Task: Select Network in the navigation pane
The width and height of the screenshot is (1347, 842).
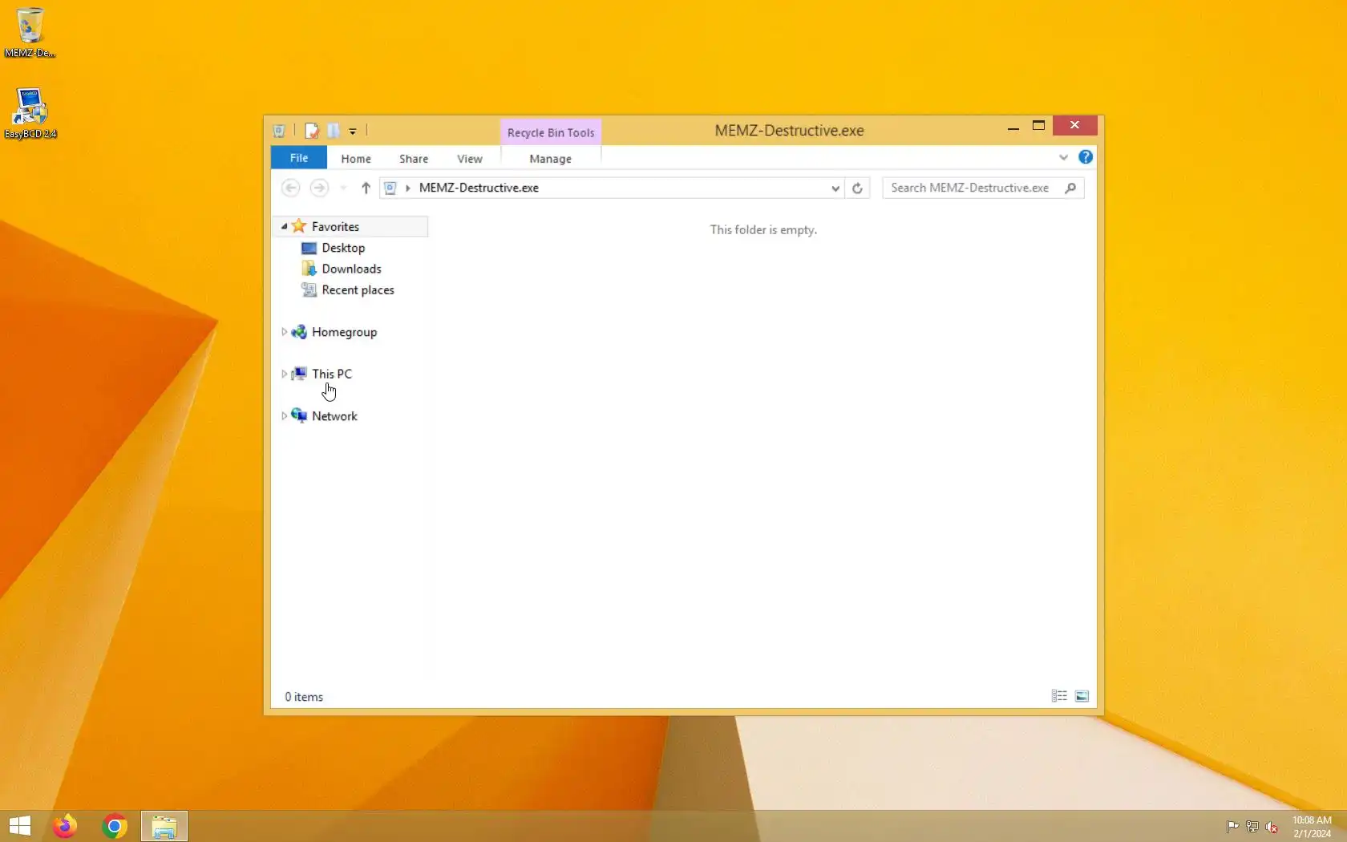Action: click(x=334, y=416)
